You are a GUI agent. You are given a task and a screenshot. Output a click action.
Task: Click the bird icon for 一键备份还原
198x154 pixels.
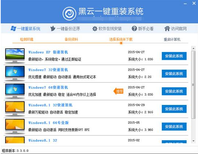(53, 28)
